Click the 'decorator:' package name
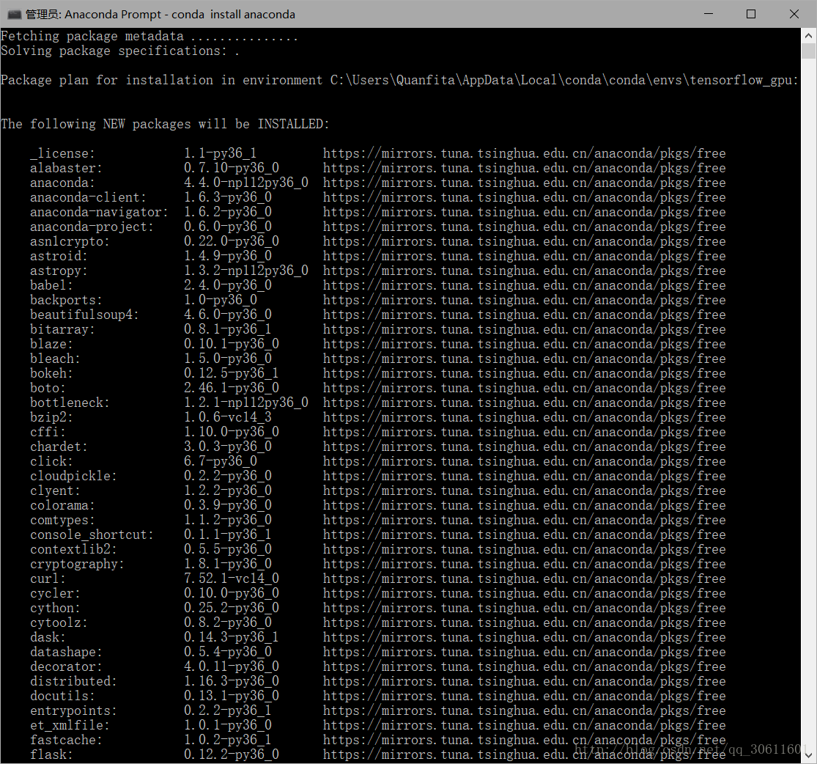817x764 pixels. (x=66, y=666)
